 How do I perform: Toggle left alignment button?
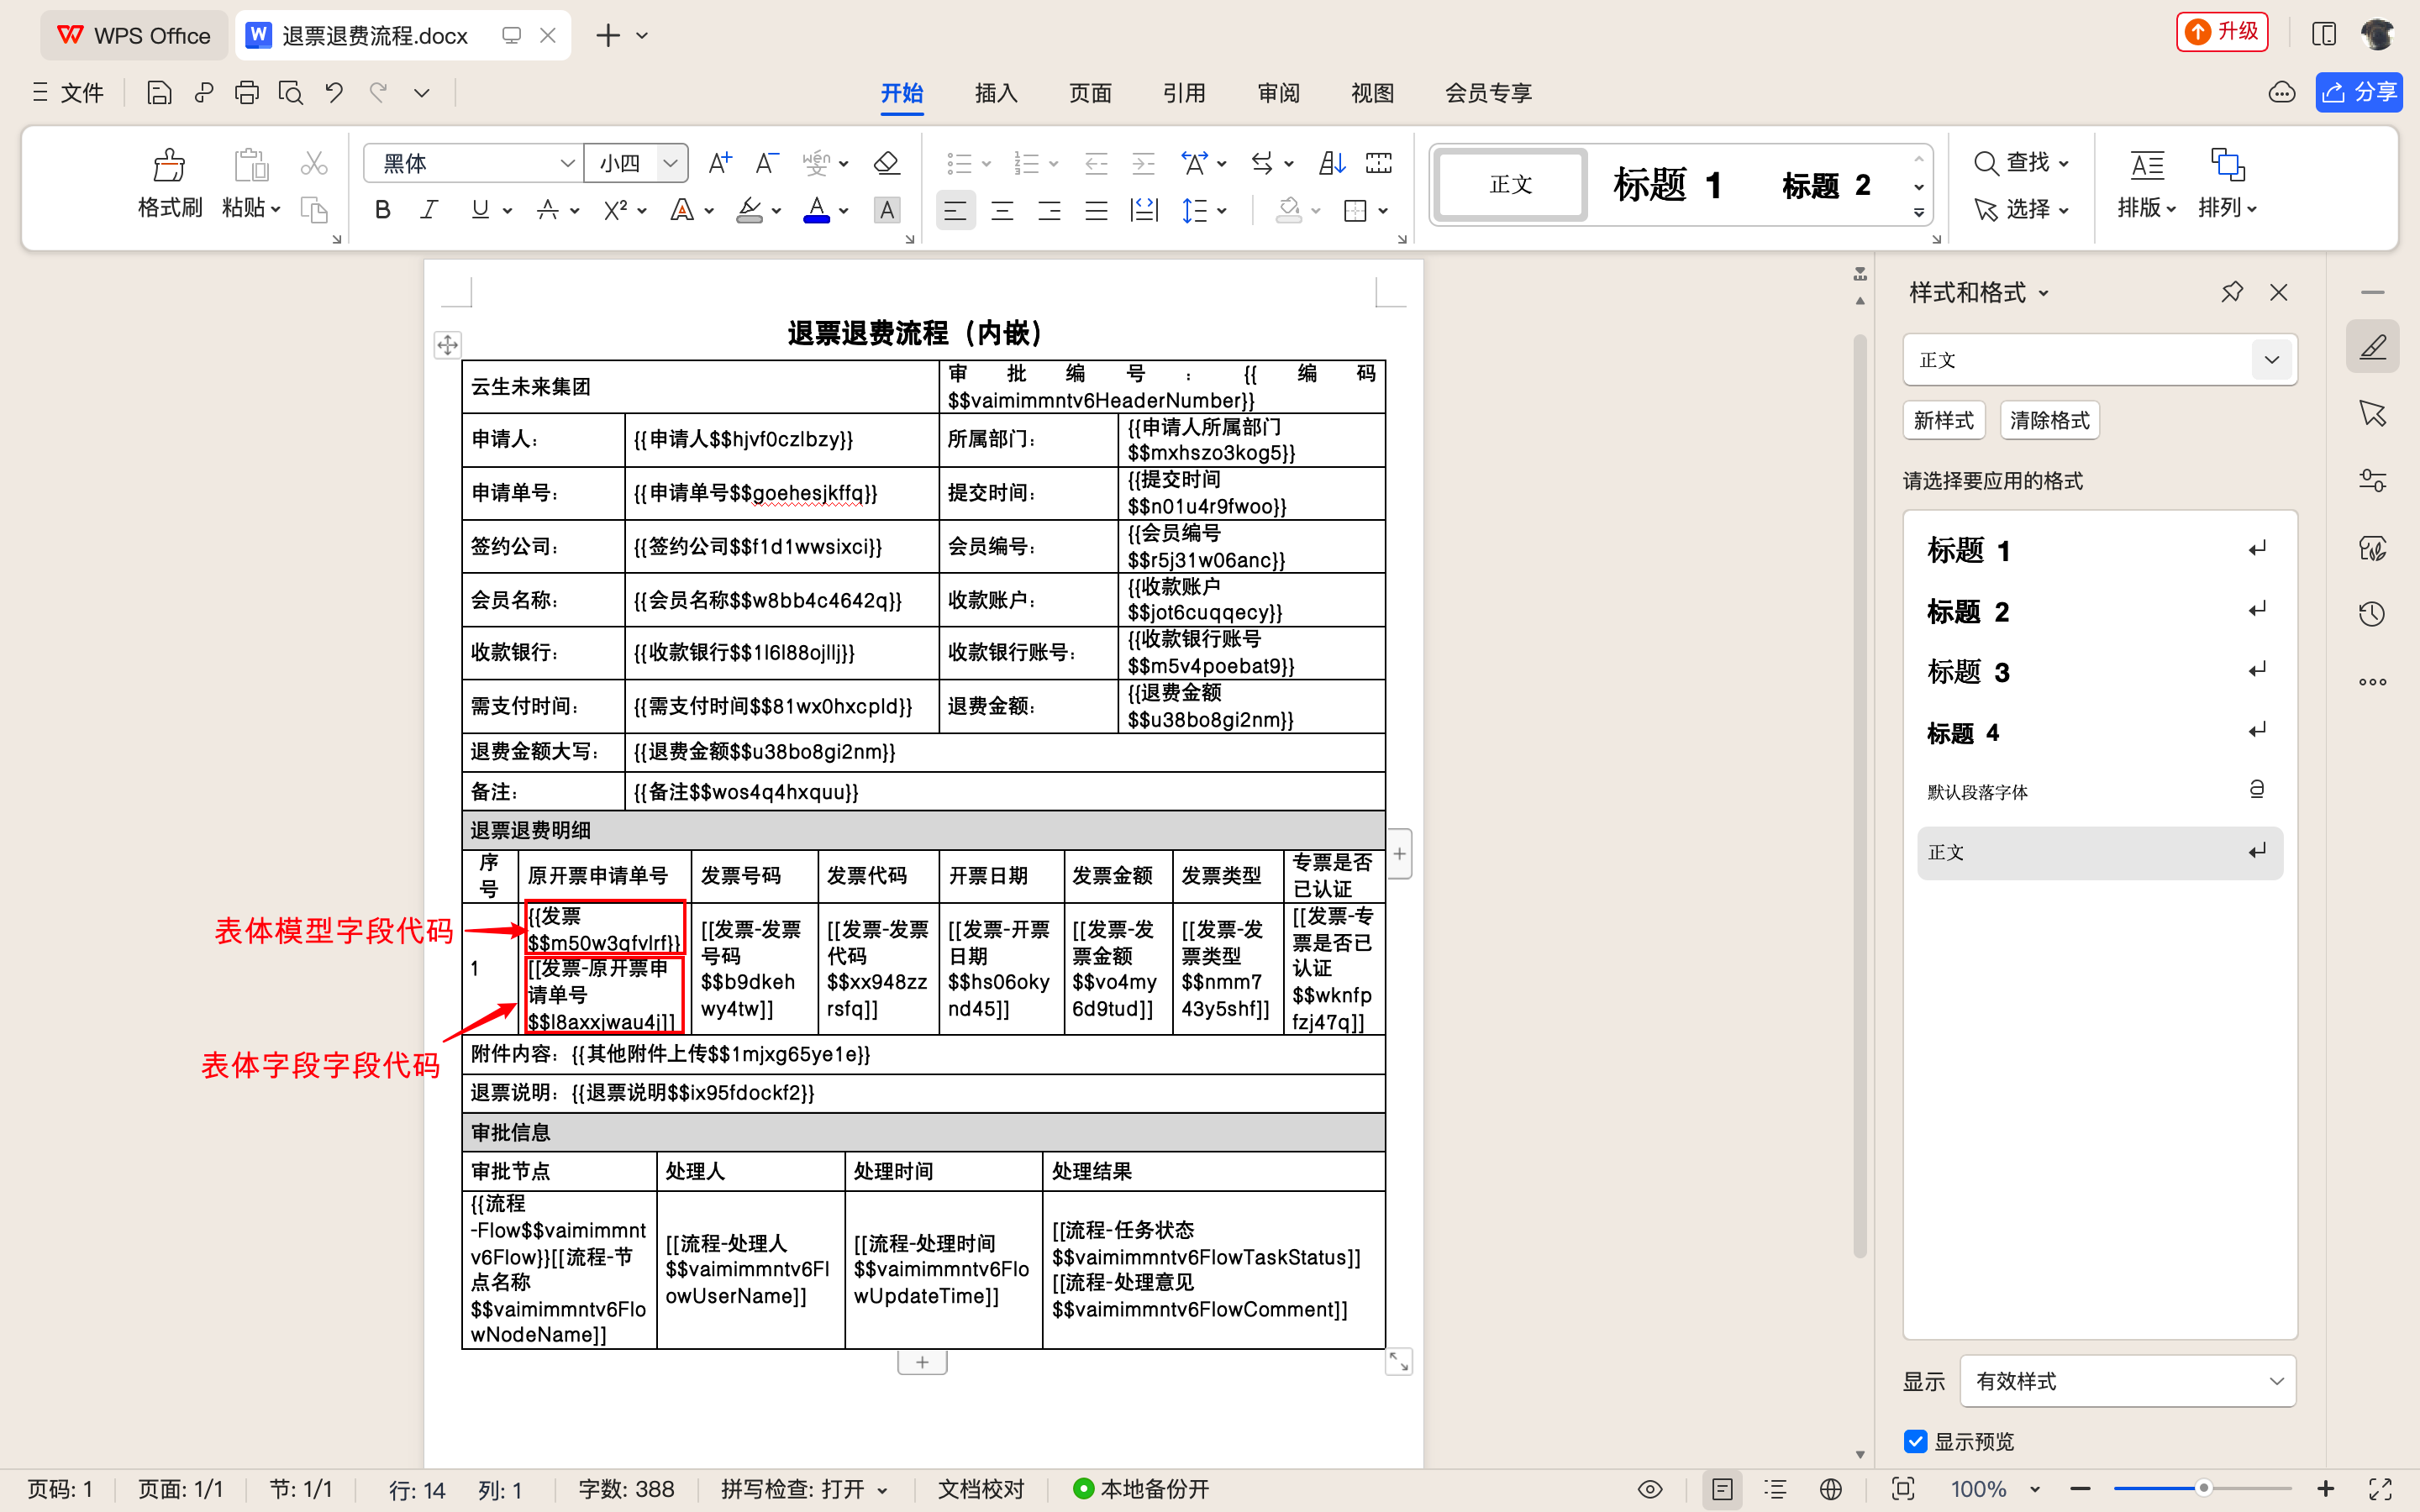955,211
